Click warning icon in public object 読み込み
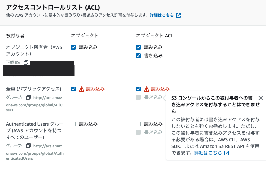 coord(82,89)
